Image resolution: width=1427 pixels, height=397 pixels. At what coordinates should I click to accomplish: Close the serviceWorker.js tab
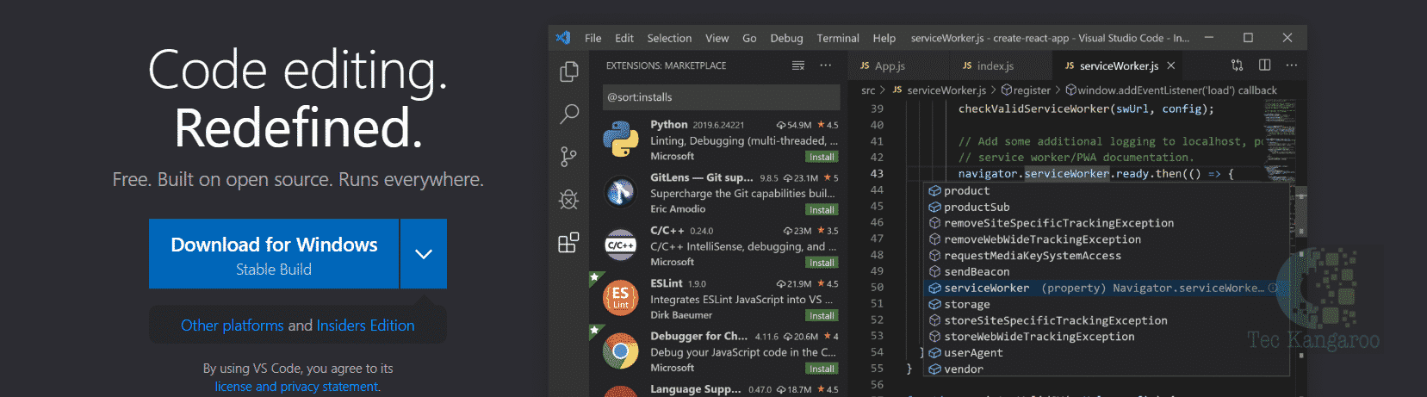[x=1171, y=65]
